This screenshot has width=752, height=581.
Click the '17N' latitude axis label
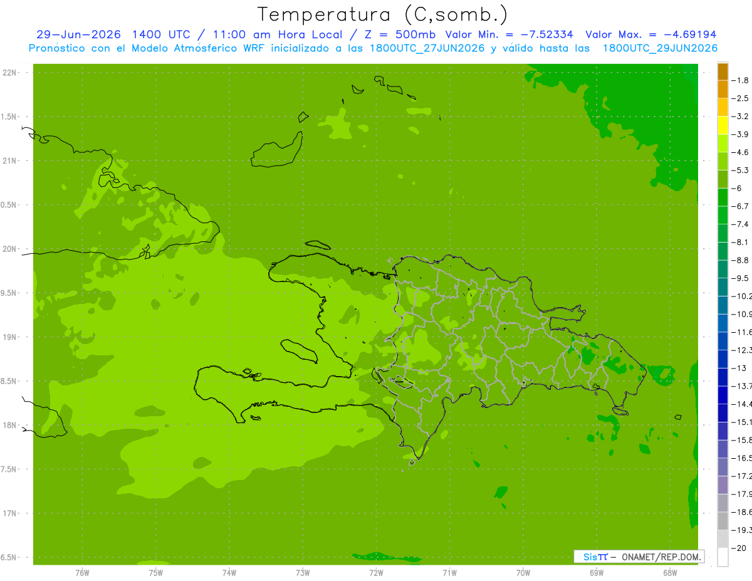(x=10, y=513)
